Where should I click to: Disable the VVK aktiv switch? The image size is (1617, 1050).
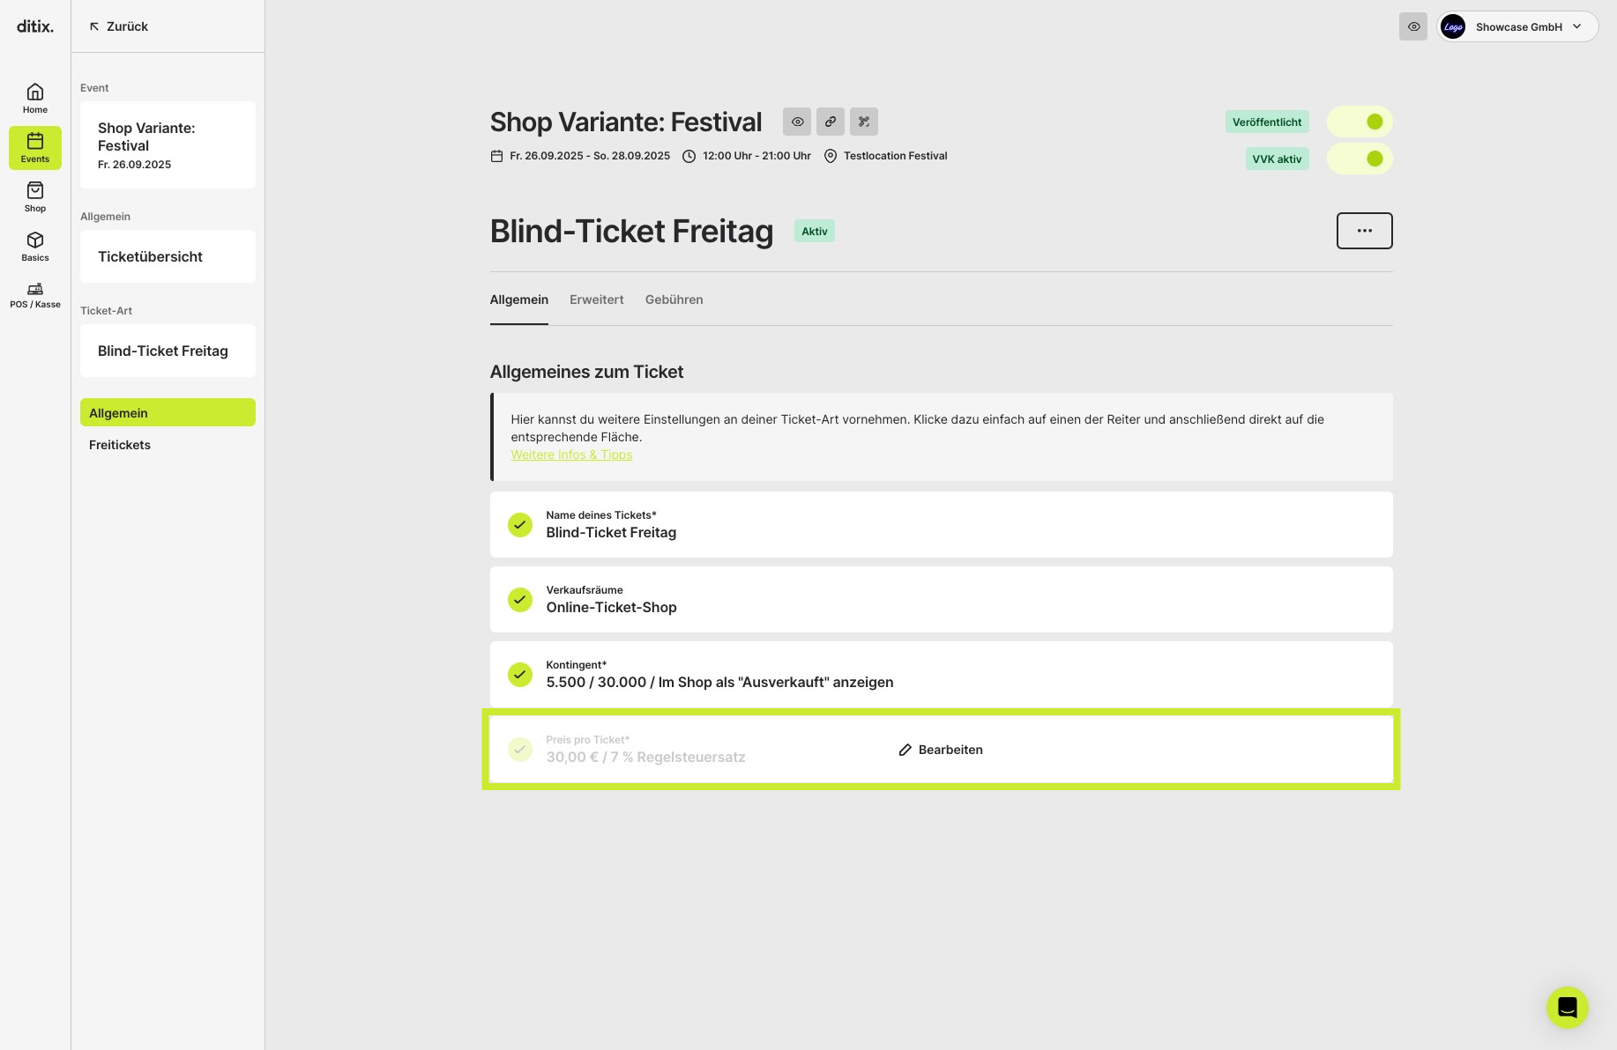[x=1360, y=159]
